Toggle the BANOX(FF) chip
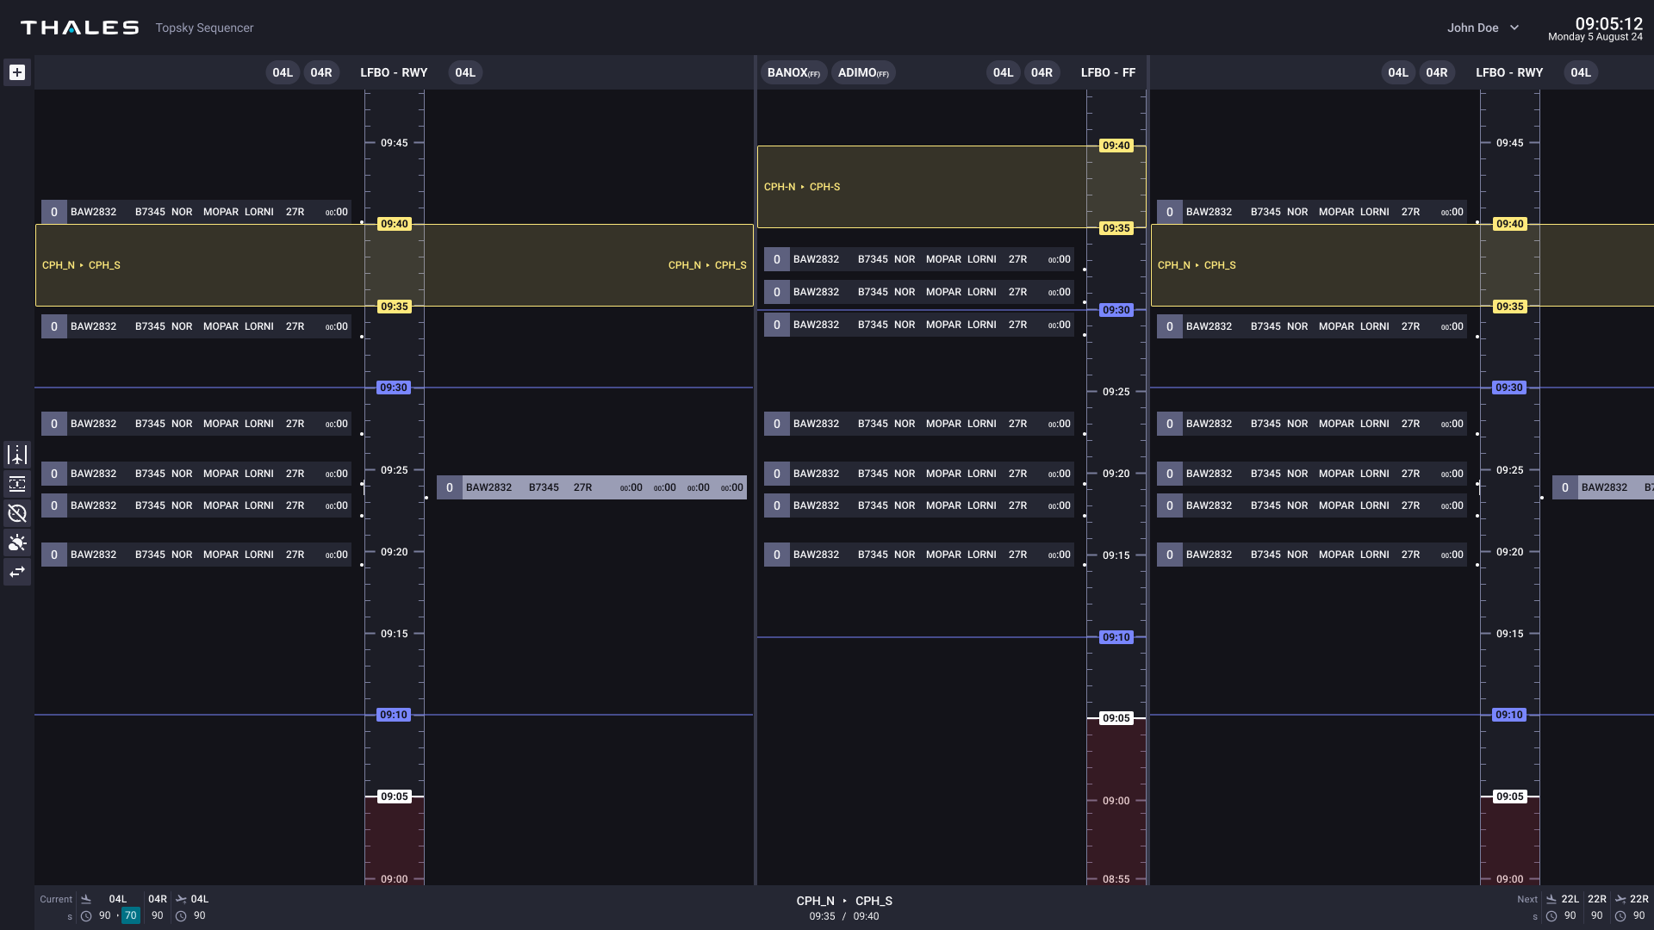 coord(793,72)
